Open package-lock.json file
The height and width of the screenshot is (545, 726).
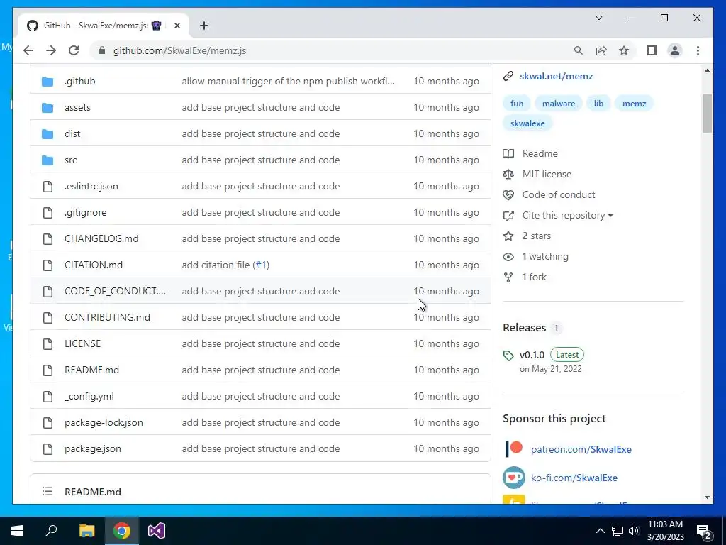[x=104, y=423]
